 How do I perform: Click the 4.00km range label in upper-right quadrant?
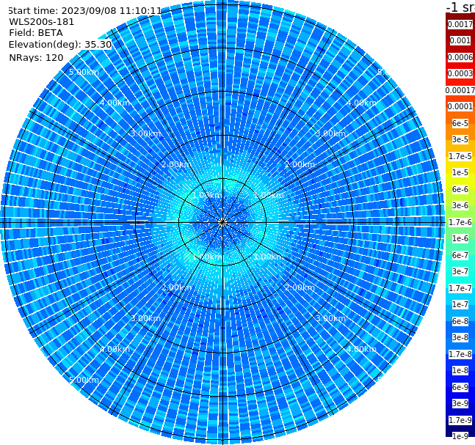[x=361, y=103]
